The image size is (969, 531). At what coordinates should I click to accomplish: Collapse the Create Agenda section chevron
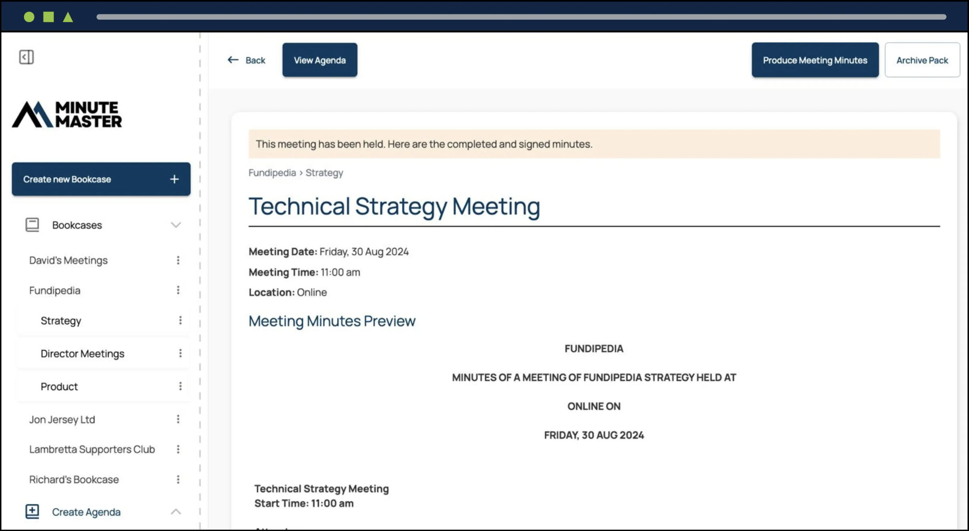(x=176, y=512)
